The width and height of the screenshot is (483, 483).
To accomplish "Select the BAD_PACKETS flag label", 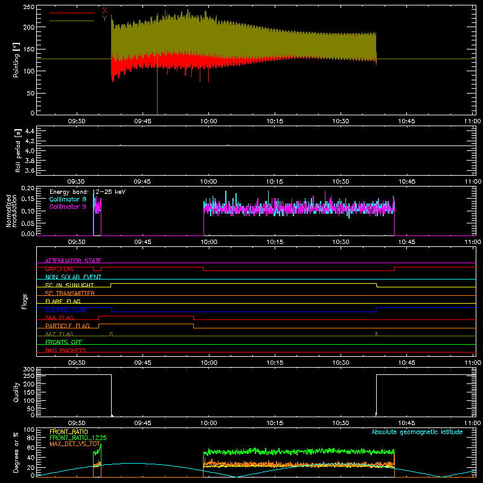I will (66, 350).
